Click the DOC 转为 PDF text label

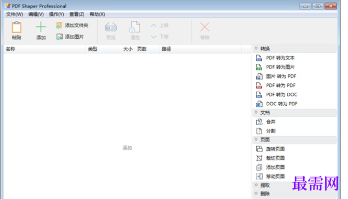tap(282, 104)
